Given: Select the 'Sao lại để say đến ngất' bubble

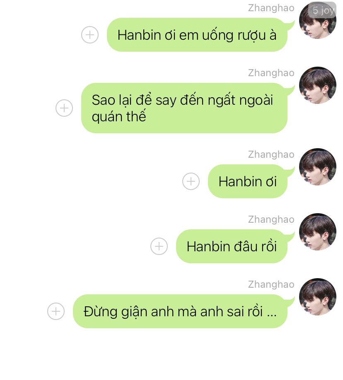Looking at the screenshot, I should (x=184, y=108).
